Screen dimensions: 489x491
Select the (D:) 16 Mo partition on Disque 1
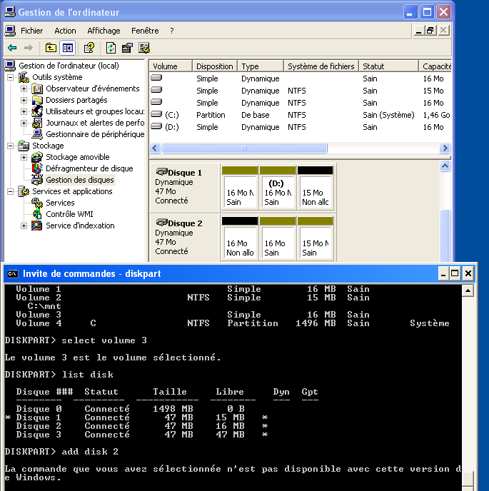pyautogui.click(x=278, y=188)
